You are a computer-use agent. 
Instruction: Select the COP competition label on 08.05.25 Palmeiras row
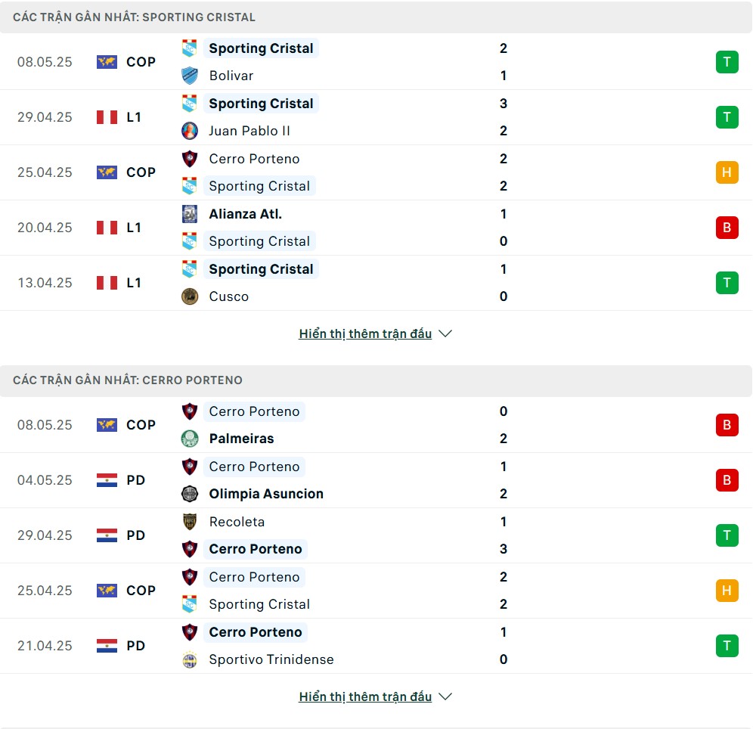141,425
